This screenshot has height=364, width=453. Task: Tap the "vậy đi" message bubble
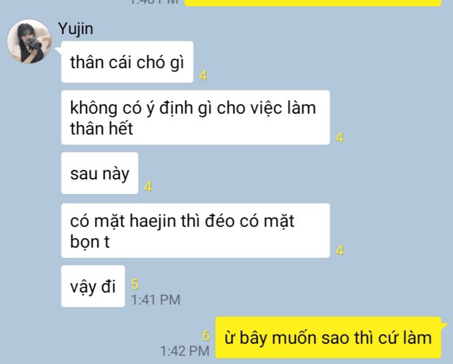[x=93, y=286]
